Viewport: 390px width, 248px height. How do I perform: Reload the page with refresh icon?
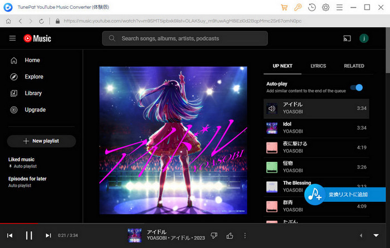tap(41, 21)
